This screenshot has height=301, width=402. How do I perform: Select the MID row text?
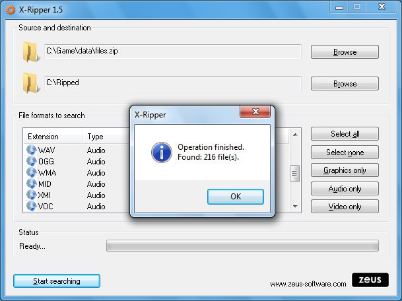click(x=45, y=184)
